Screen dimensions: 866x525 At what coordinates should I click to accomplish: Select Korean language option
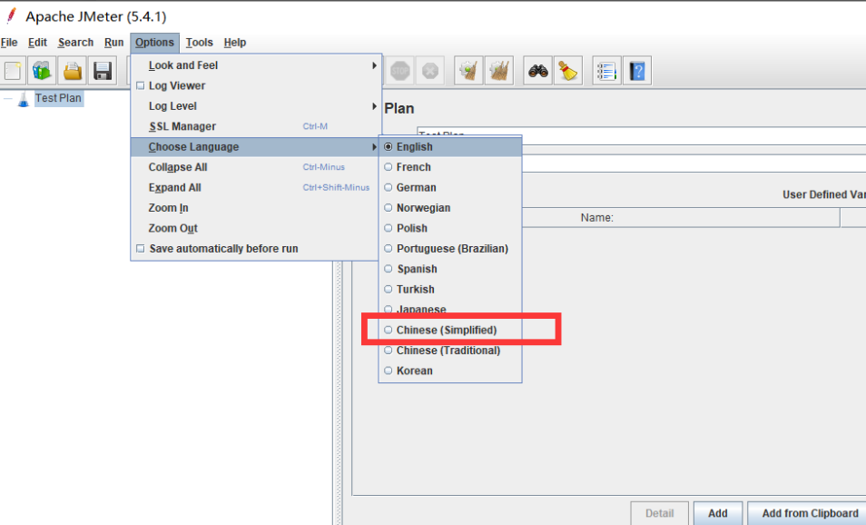click(449, 371)
